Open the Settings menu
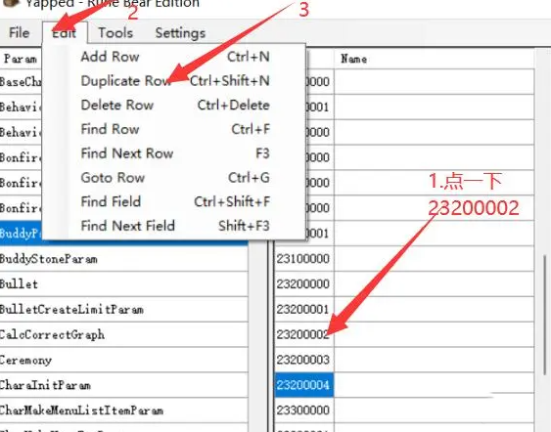The image size is (551, 432). coord(180,33)
